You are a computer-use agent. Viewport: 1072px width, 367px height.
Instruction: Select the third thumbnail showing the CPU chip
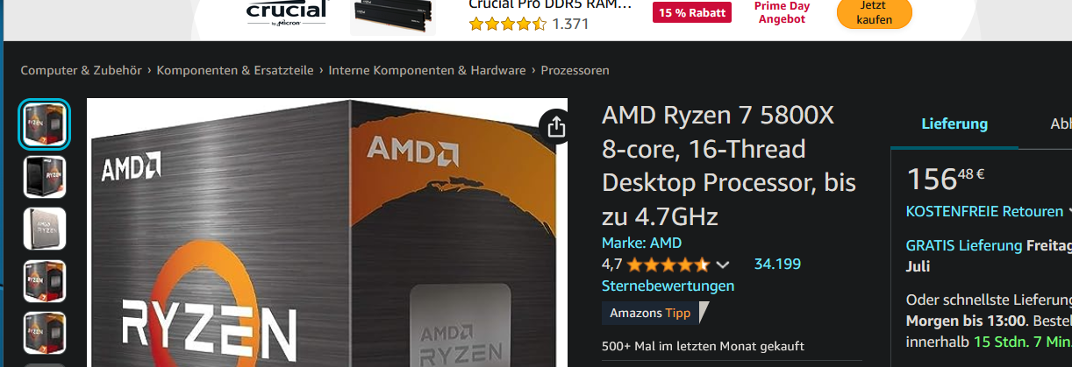coord(44,229)
